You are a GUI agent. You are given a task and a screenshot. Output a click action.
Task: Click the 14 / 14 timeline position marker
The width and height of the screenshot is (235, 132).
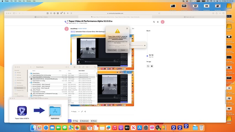click(x=151, y=55)
